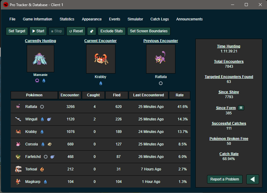This screenshot has height=193, width=267.
Task: Click Rattata encounter count 3266
Action: point(71,107)
